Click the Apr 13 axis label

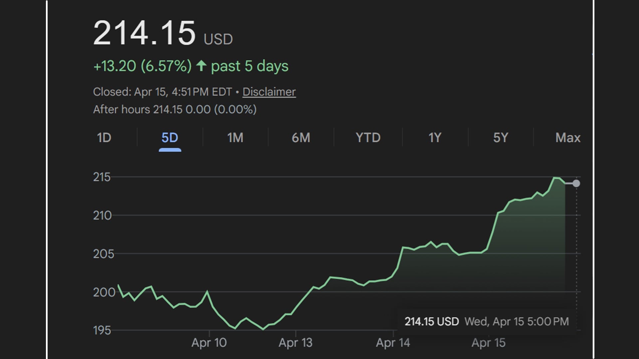296,343
